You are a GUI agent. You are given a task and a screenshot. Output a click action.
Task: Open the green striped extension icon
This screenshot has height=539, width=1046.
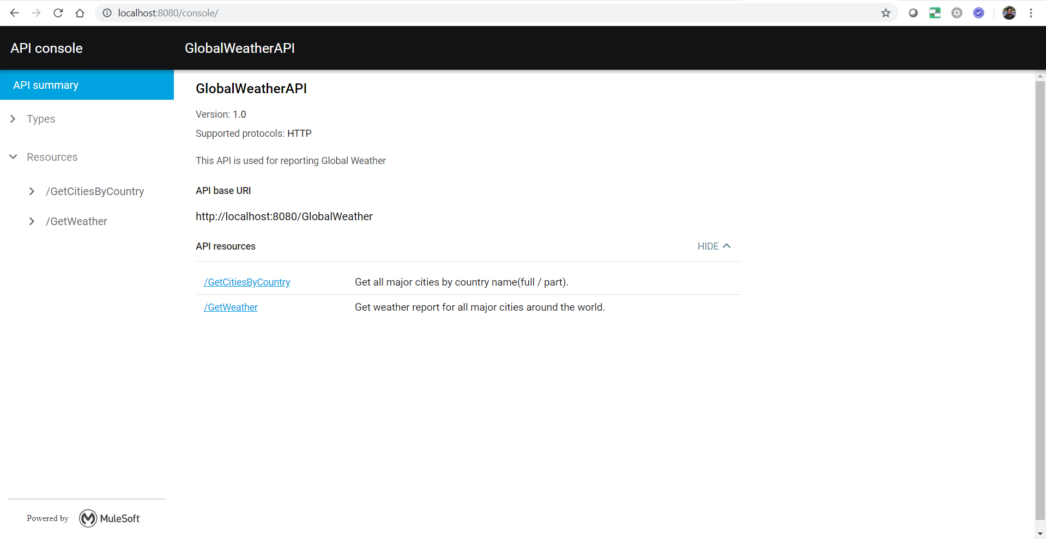click(x=935, y=13)
